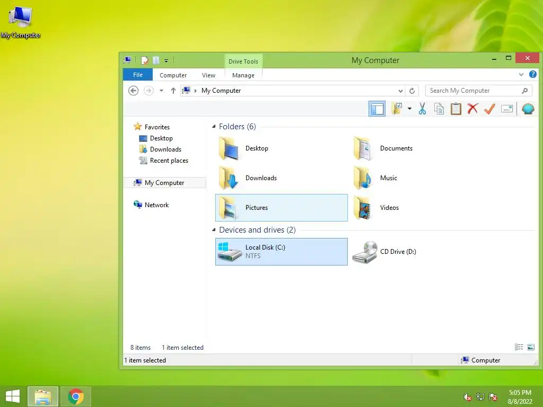Click the muted volume tray icon
This screenshot has height=407, width=543.
click(468, 397)
